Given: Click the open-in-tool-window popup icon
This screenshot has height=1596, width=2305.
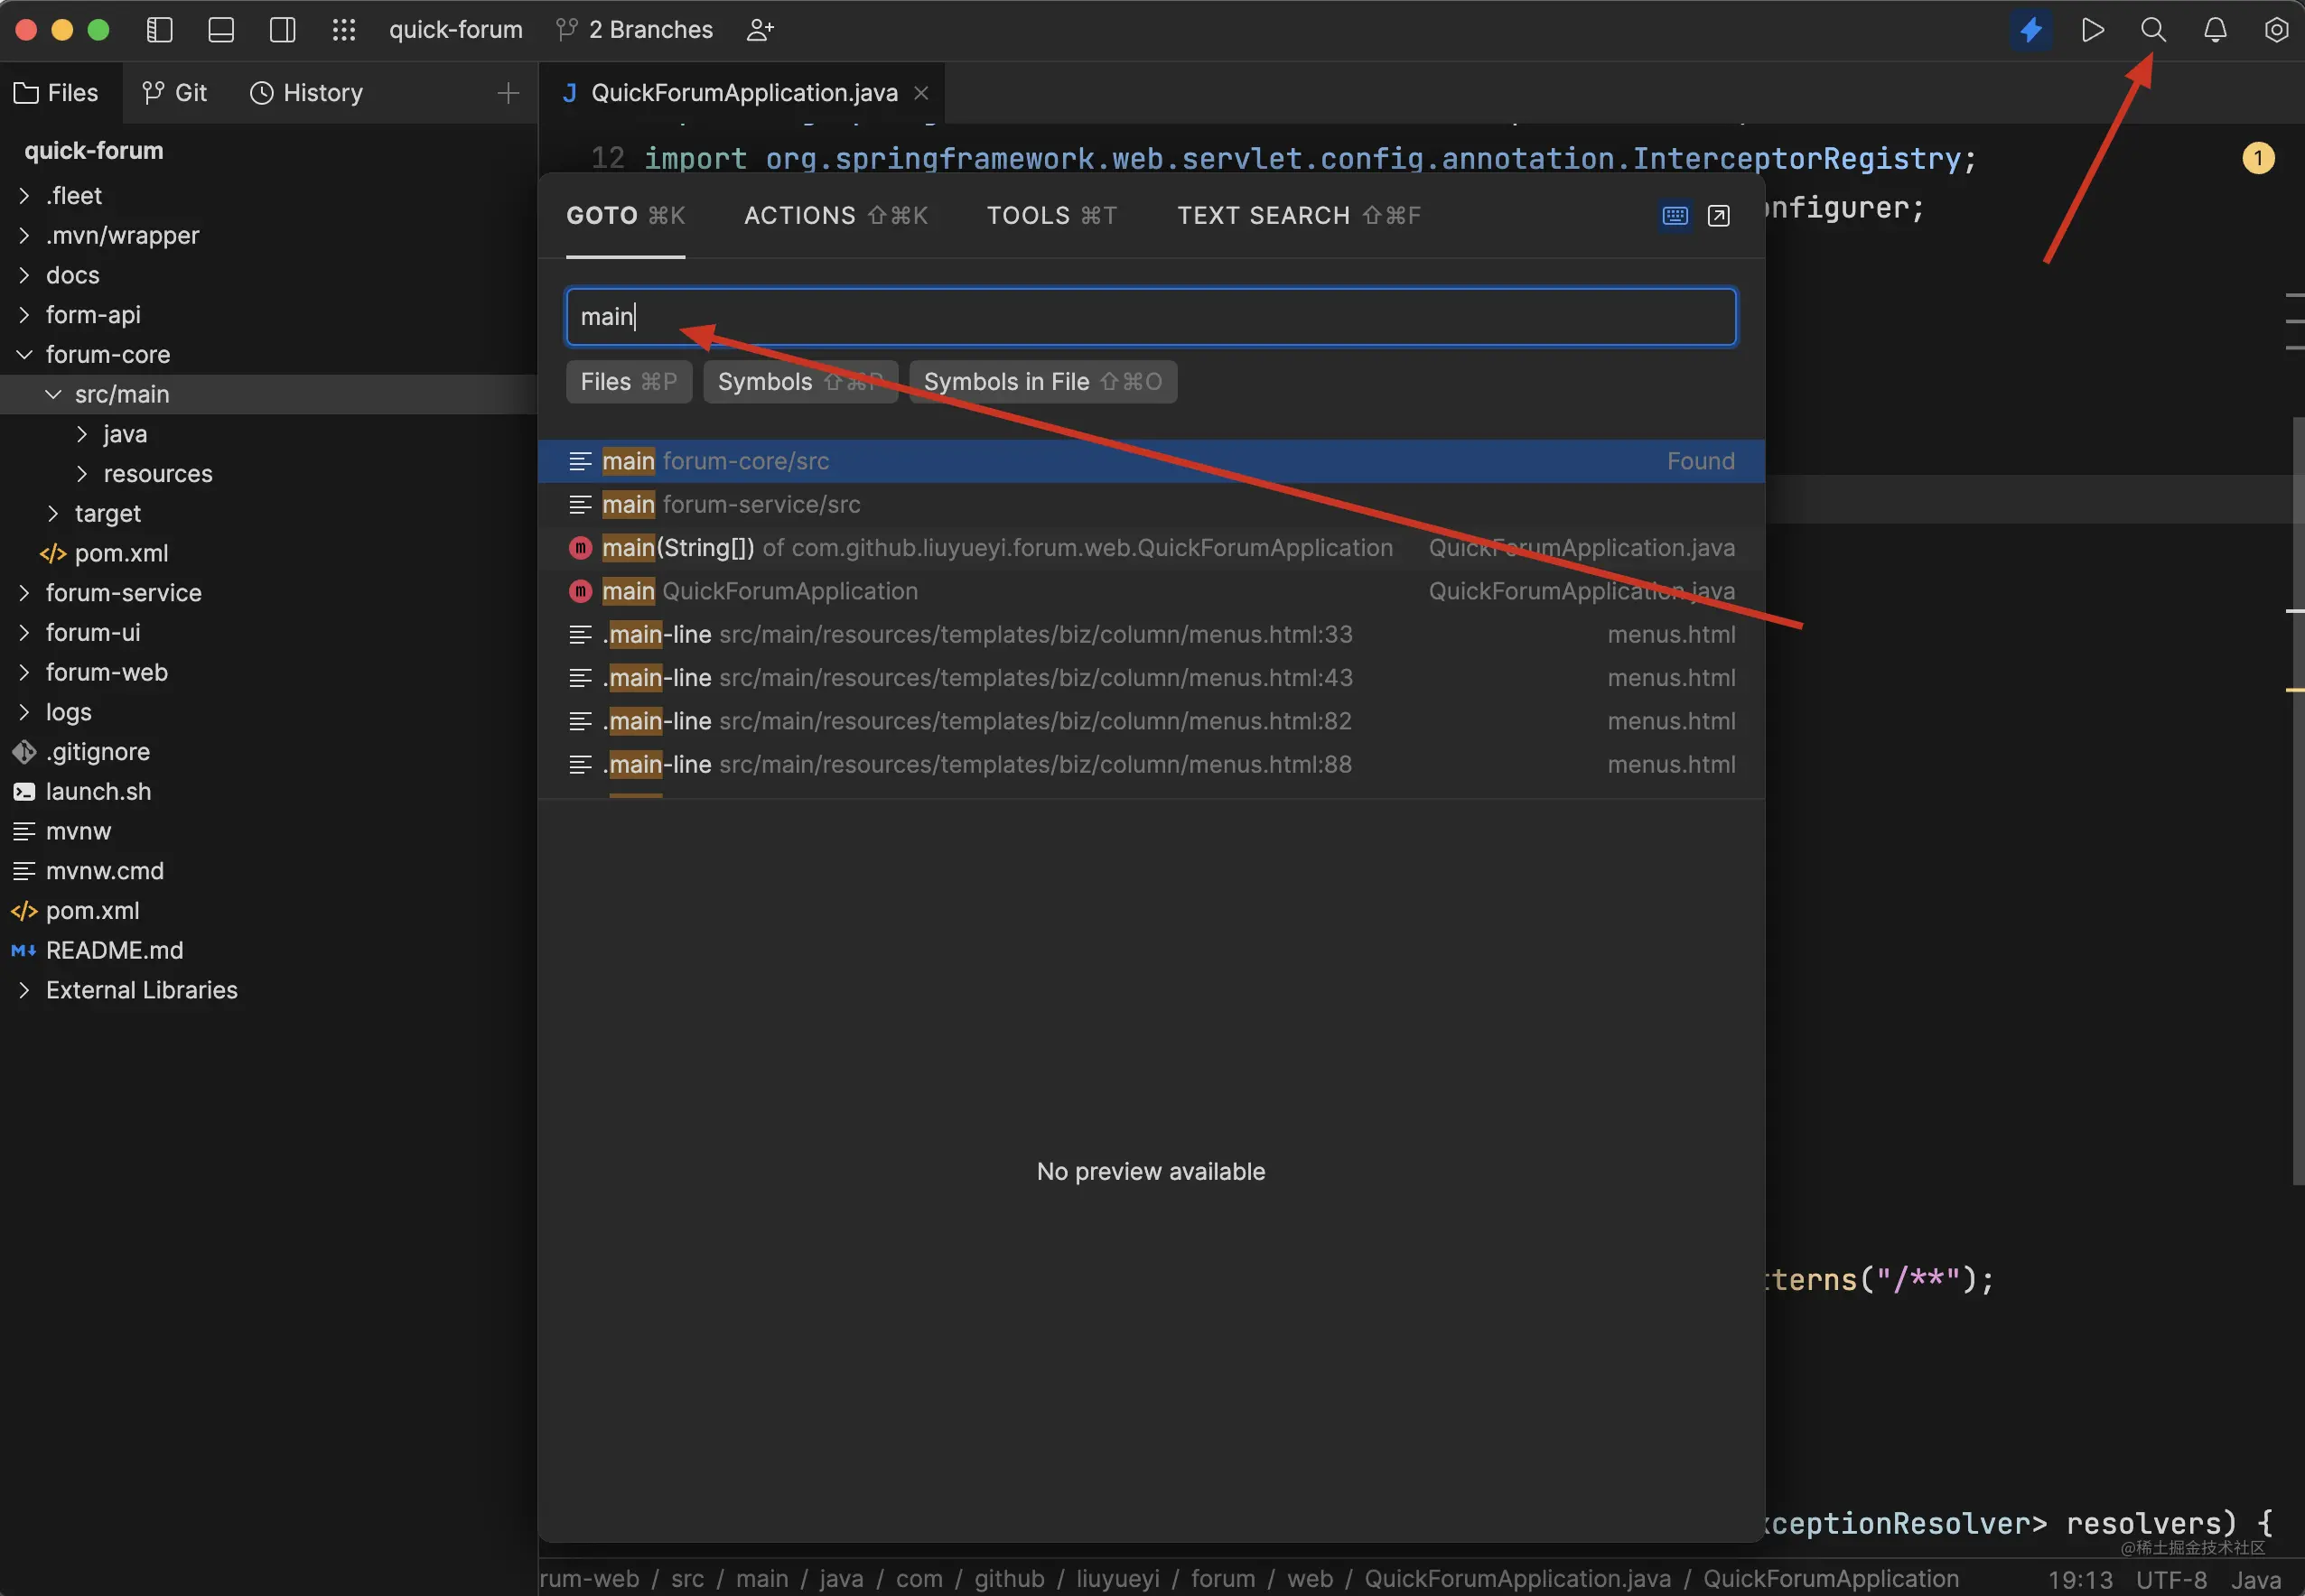Looking at the screenshot, I should point(1718,216).
